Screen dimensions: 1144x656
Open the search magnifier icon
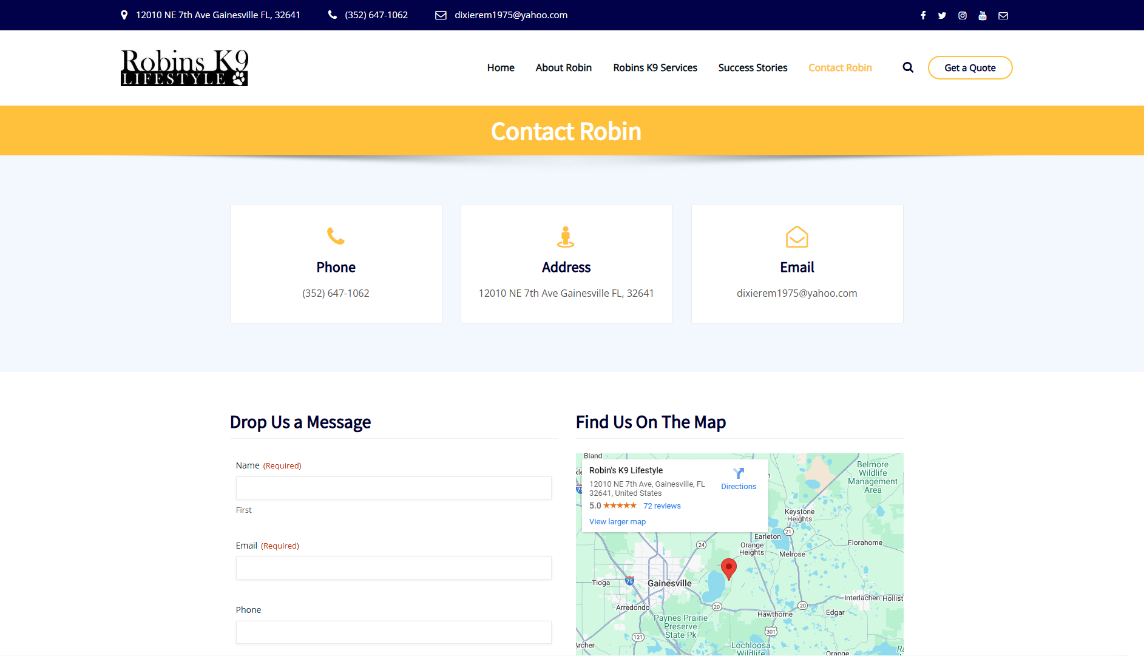[908, 67]
